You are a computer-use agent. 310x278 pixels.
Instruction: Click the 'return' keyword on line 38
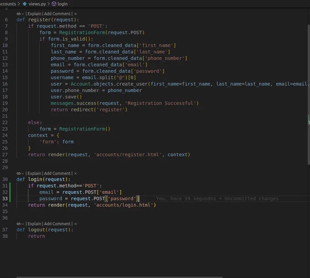[36, 236]
